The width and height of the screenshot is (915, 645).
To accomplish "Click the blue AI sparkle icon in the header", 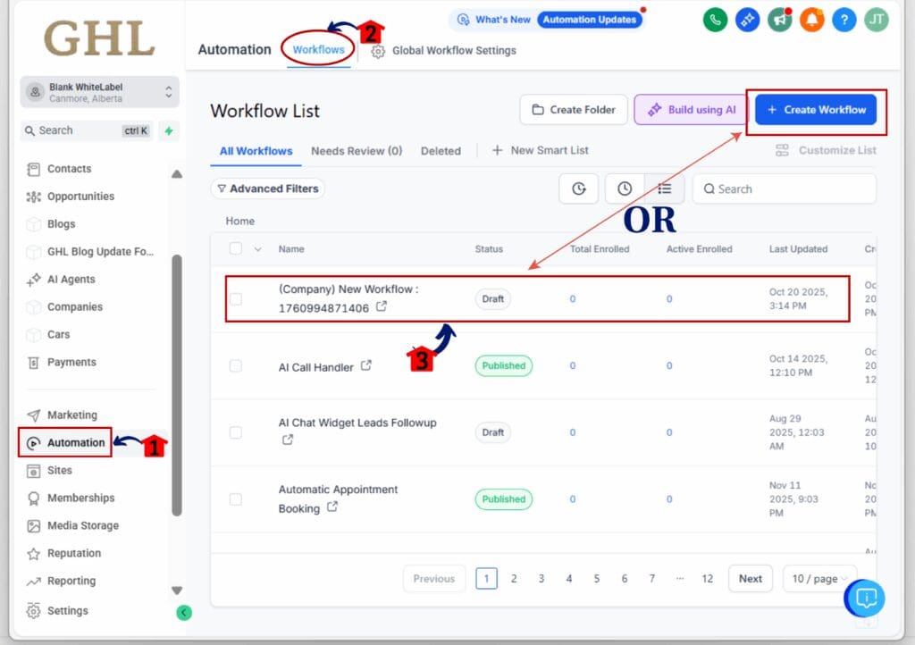I will pos(747,19).
